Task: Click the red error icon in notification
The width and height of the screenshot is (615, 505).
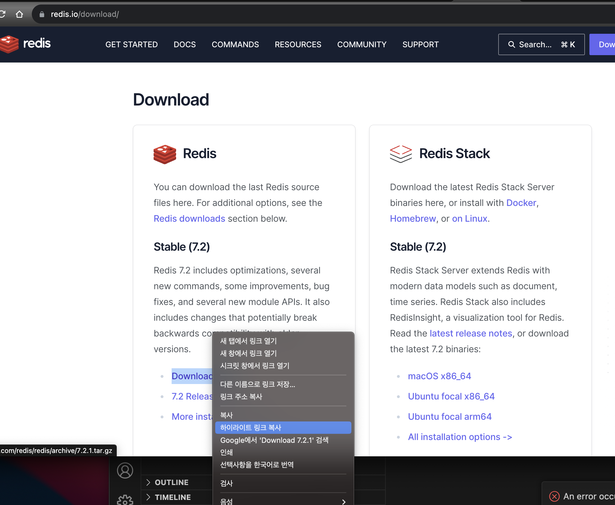Action: pos(554,496)
